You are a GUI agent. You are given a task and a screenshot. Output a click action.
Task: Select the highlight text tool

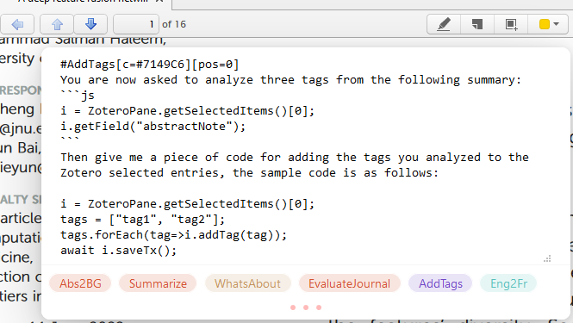444,24
